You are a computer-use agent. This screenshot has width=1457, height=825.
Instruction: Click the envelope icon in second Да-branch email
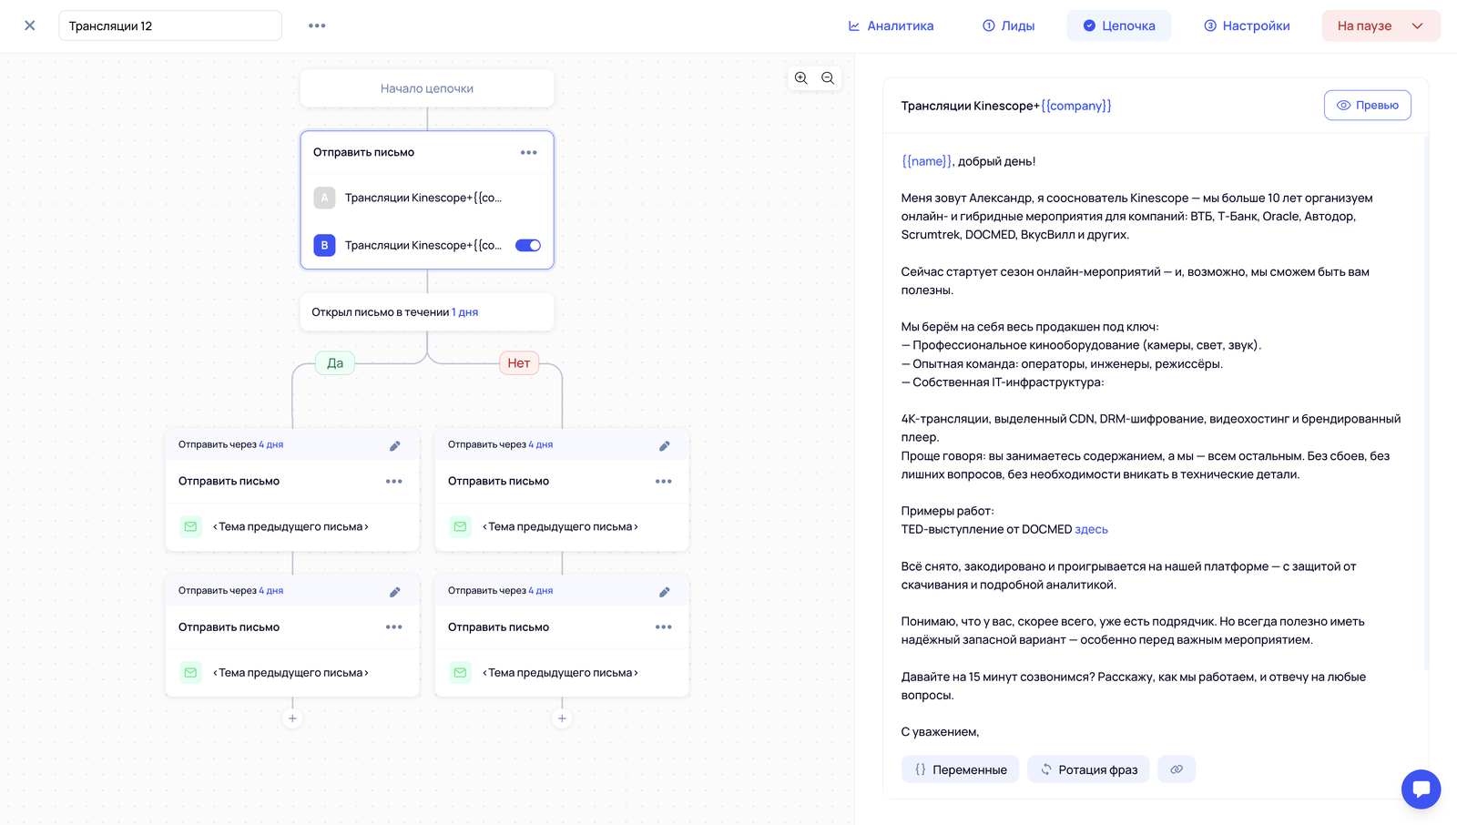click(x=190, y=672)
